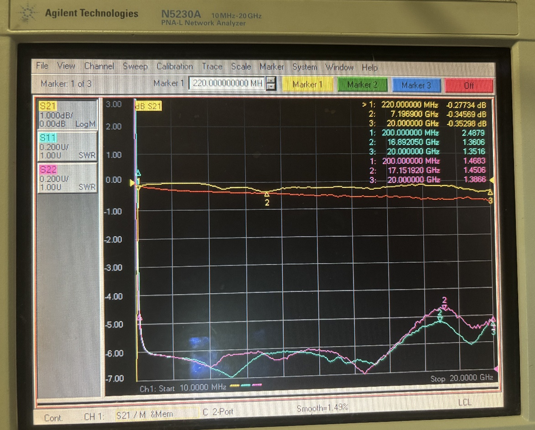
Task: Click the Marker 1 frequency input field
Action: (227, 84)
